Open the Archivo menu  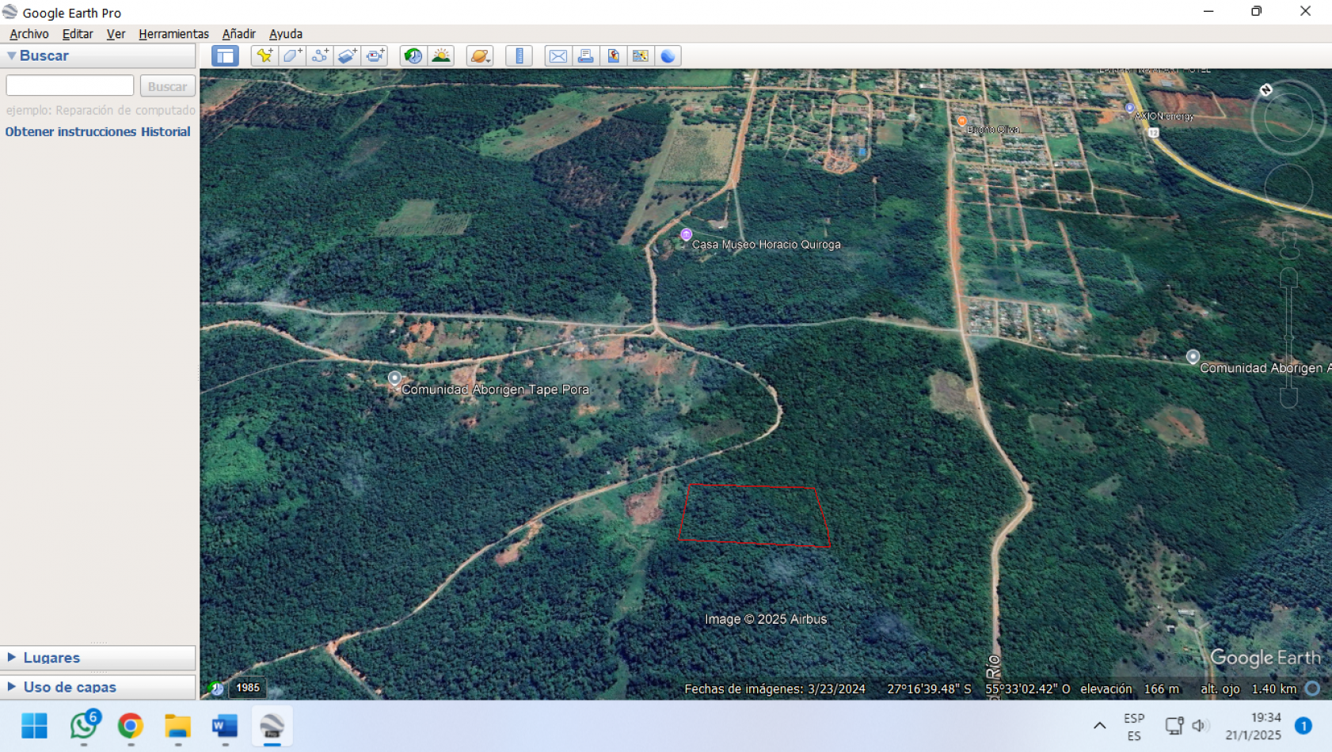point(29,34)
